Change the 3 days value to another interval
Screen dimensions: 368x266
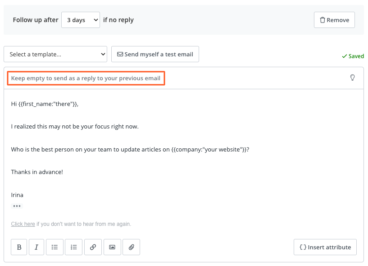pos(80,19)
